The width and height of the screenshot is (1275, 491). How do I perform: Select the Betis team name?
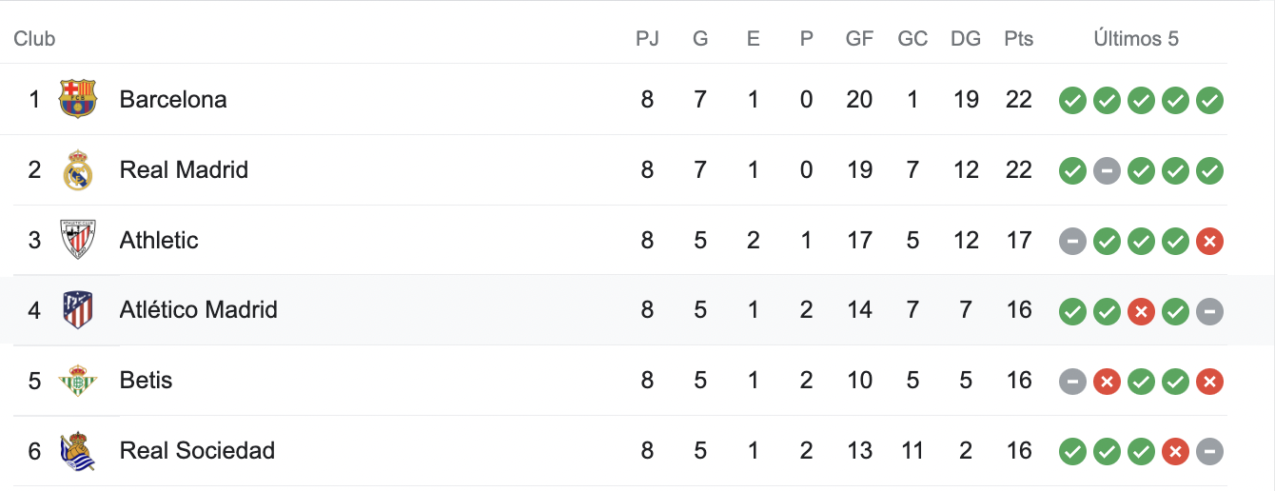click(x=146, y=380)
